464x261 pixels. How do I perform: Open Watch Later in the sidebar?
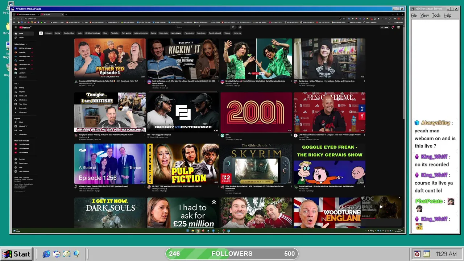[24, 96]
